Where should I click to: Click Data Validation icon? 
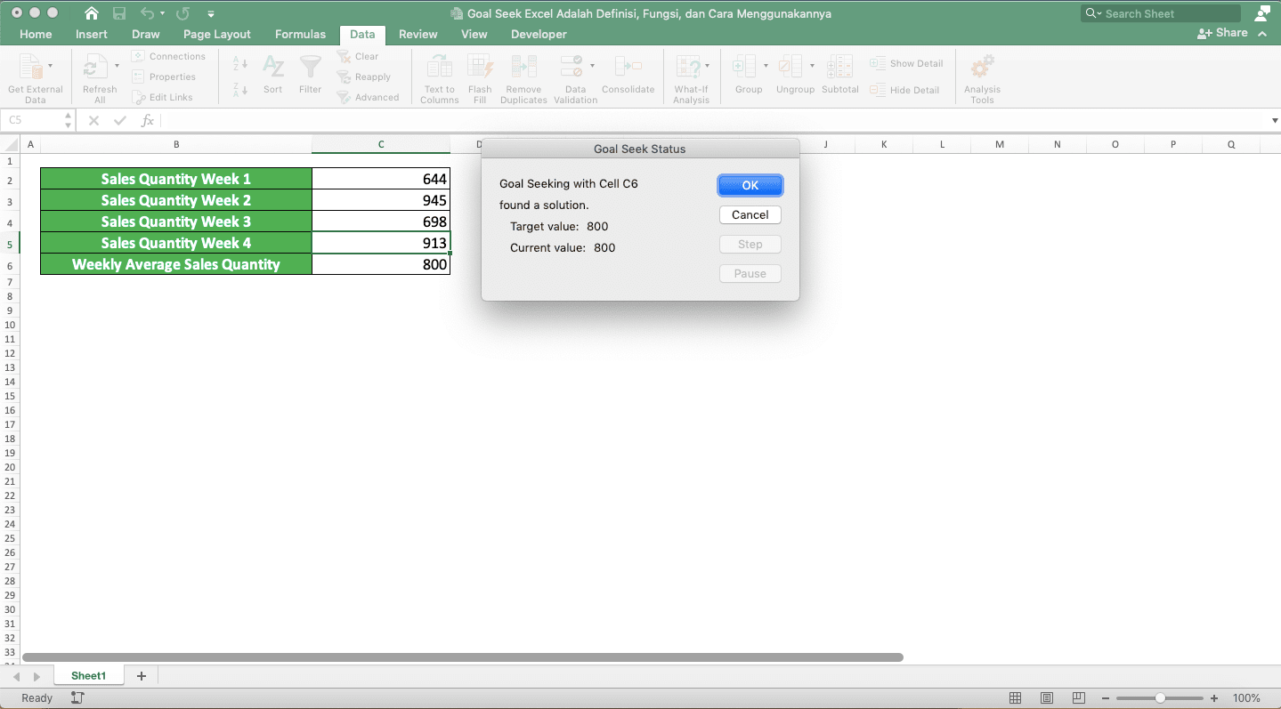tap(571, 67)
